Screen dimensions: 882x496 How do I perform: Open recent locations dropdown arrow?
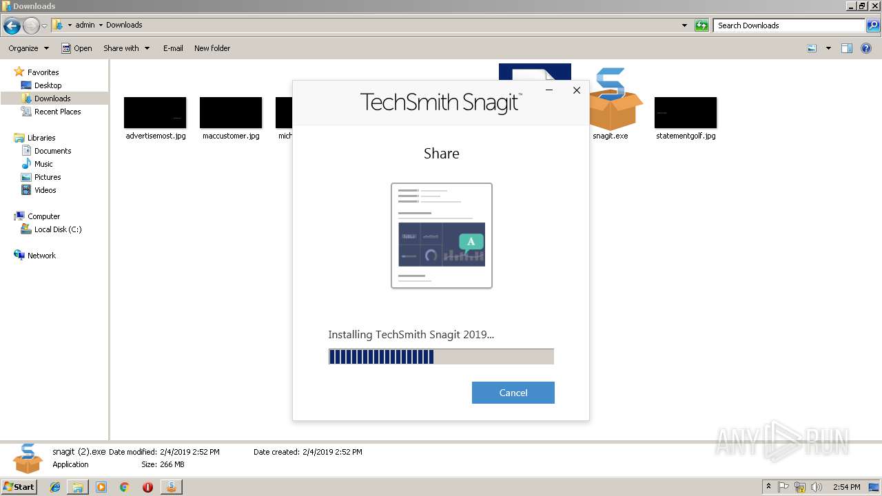coord(45,26)
